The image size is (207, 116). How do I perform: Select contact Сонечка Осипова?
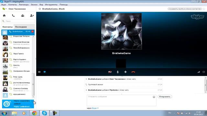16,89
